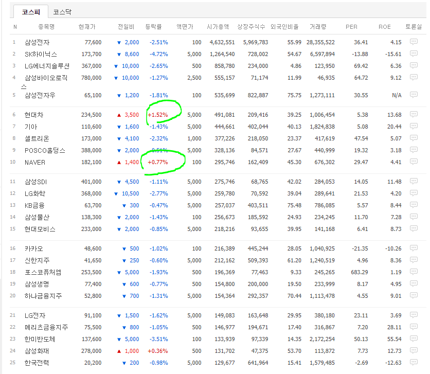Select the 75.75 foreign ratio cell

tap(294, 95)
